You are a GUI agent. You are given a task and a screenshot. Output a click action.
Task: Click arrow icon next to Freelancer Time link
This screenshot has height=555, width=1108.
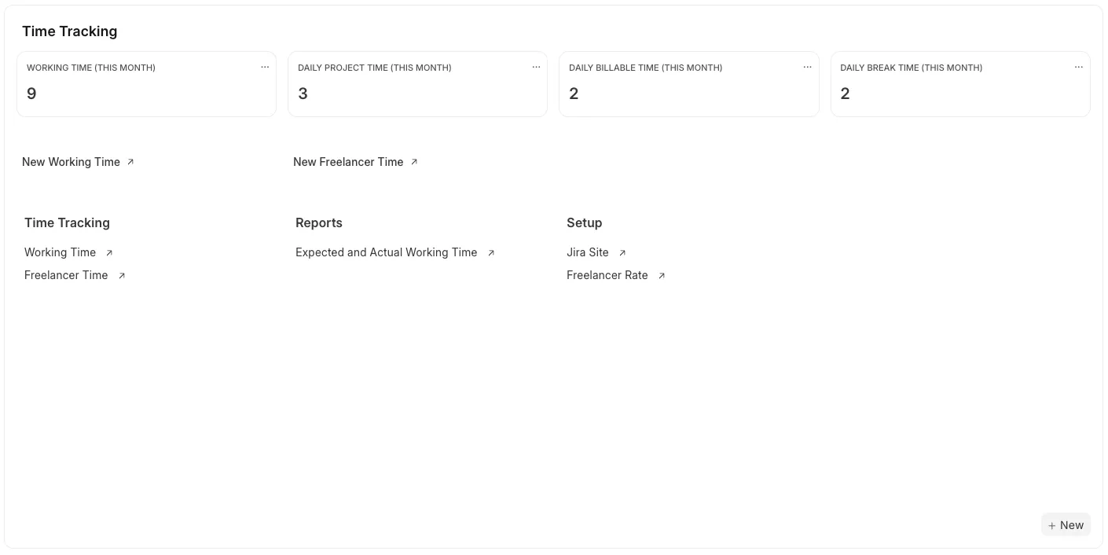pos(122,276)
